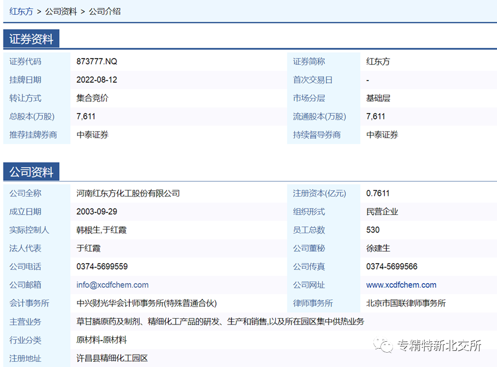497x367 pixels.
Task: Open the info@xcdfchem.com email link
Action: [x=112, y=285]
